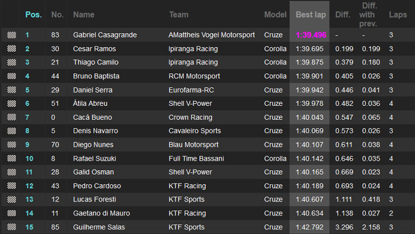Click checkered flag icon in Rafael Suzuki row
The height and width of the screenshot is (234, 415).
pos(11,158)
